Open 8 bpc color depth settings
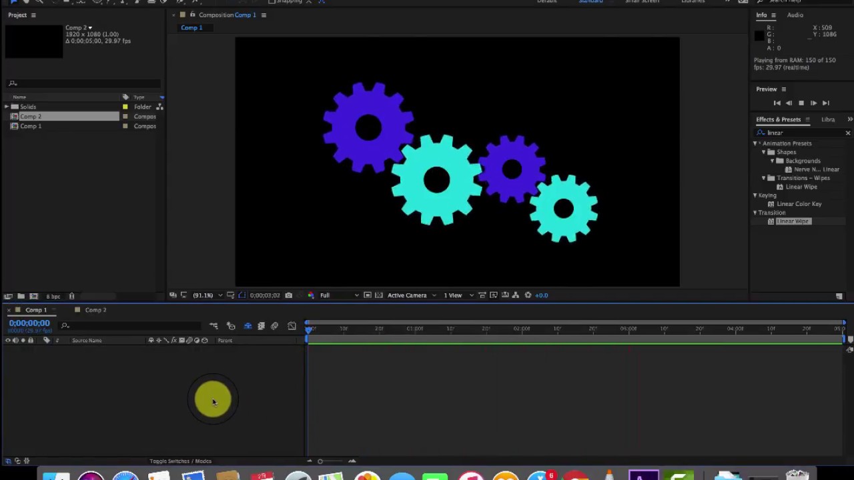 click(x=53, y=296)
